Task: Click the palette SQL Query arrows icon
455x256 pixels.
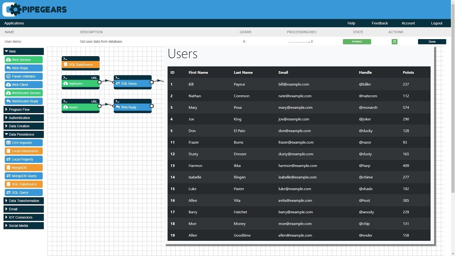Action: click(9, 192)
